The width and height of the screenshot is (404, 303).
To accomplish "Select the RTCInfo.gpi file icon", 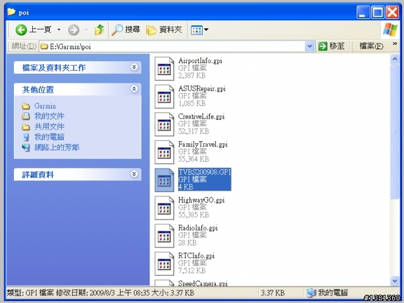I will (x=164, y=263).
